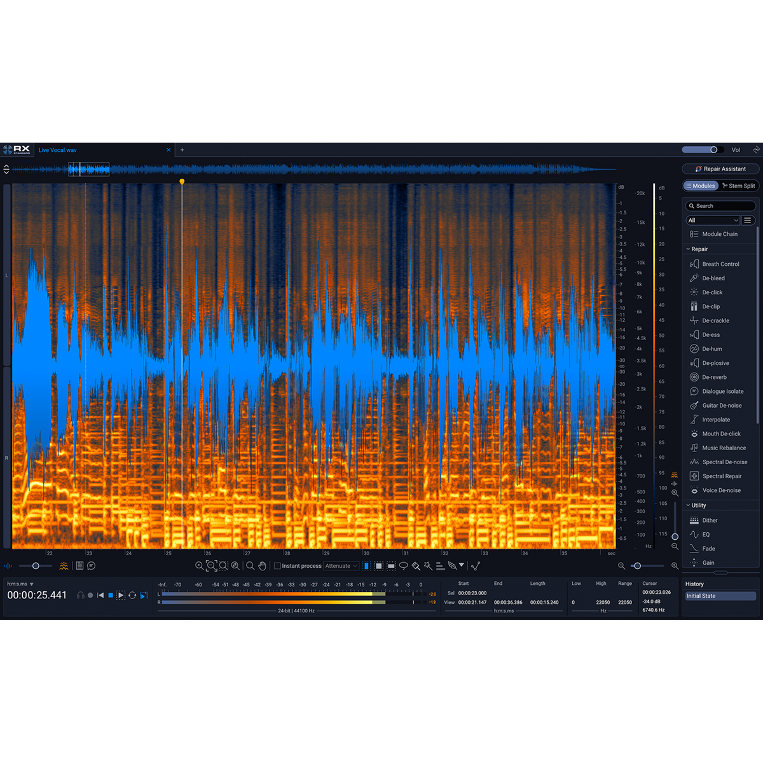Open the De-plosive module
This screenshot has height=763, width=763.
[710, 363]
